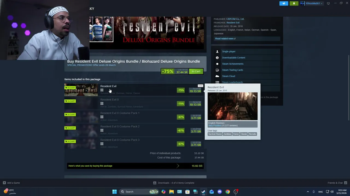Click the IN CART badge on Resident Evil 0
The width and height of the screenshot is (350, 196).
tap(70, 101)
